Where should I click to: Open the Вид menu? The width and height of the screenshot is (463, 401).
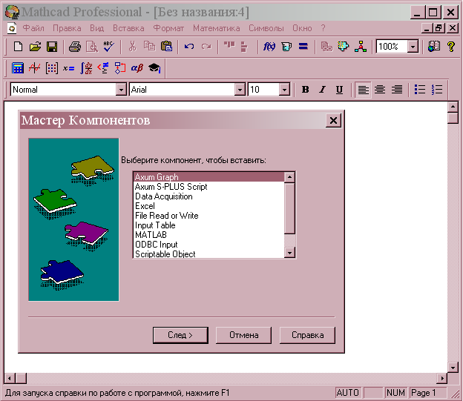(x=97, y=28)
